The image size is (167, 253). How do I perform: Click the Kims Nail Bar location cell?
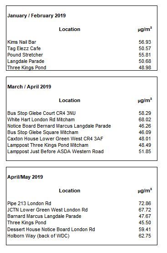21,42
